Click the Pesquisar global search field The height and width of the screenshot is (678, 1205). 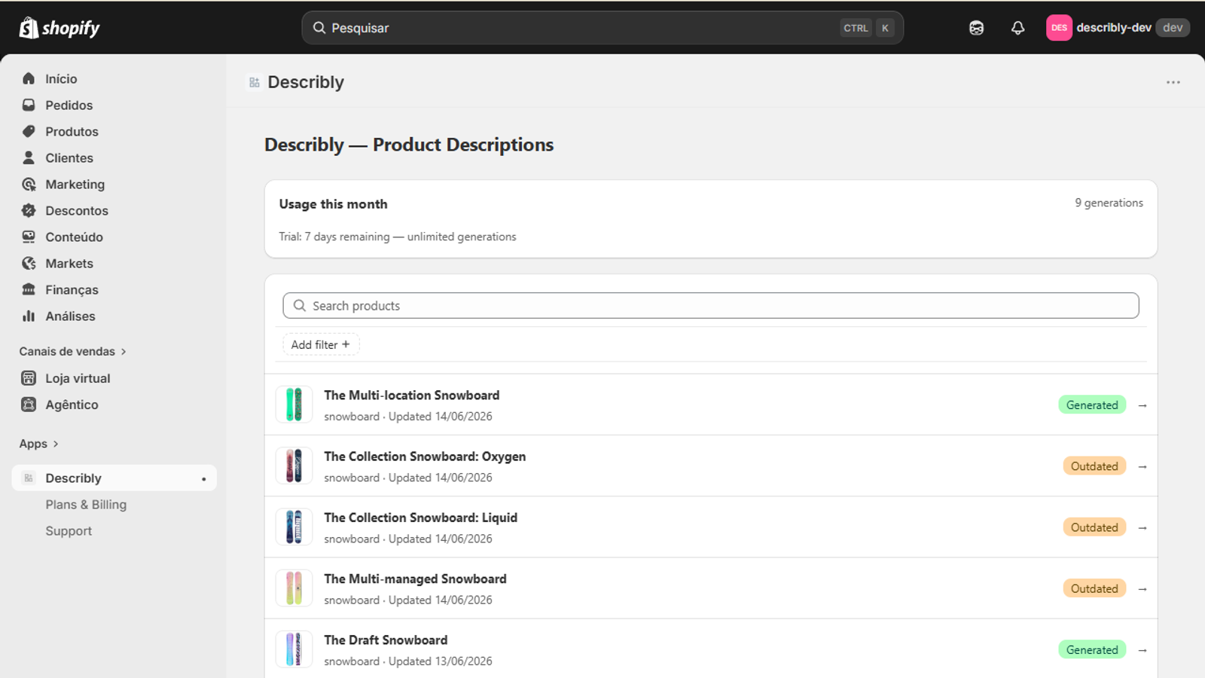point(602,28)
